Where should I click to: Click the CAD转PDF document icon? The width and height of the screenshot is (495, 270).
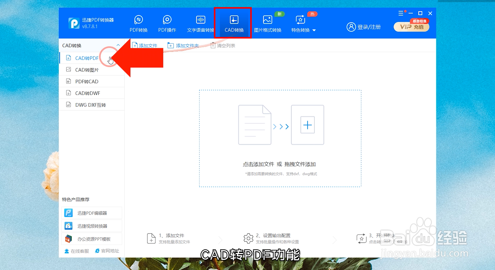tap(69, 58)
